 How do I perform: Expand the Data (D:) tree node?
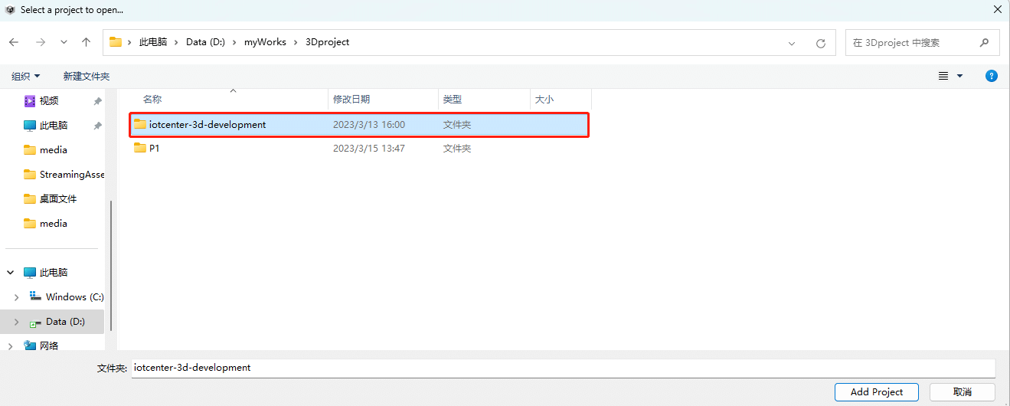pos(16,323)
